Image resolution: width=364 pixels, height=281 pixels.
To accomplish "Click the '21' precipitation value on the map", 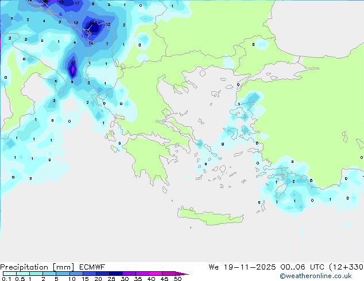I will (x=73, y=62).
